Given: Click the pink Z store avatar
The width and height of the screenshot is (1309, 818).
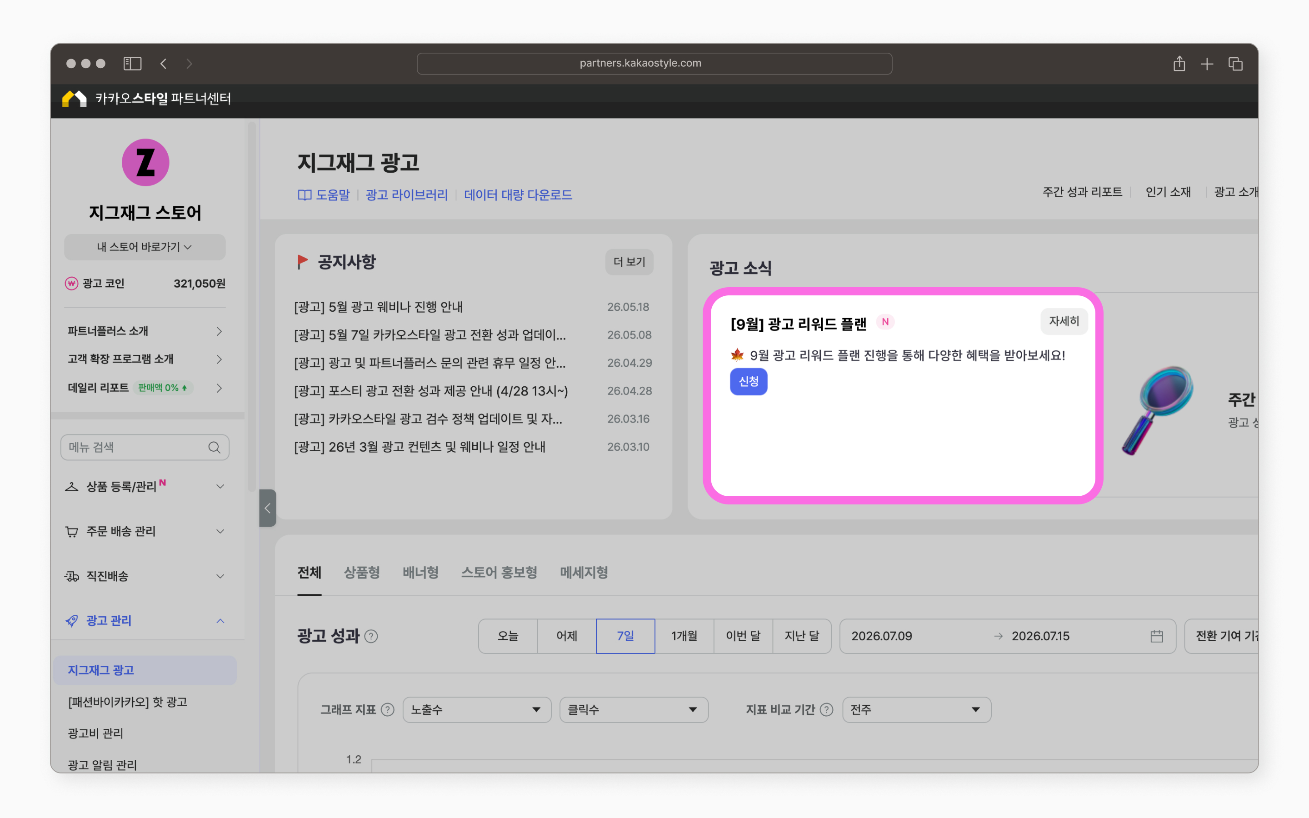Looking at the screenshot, I should tap(145, 162).
